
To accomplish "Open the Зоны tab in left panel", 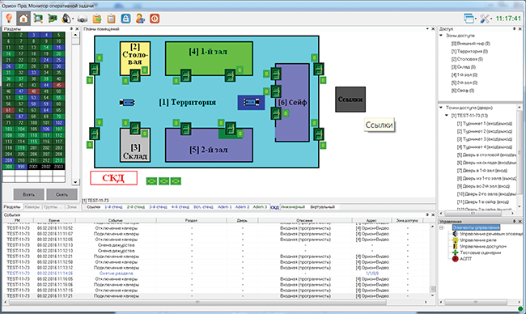I will coord(71,207).
